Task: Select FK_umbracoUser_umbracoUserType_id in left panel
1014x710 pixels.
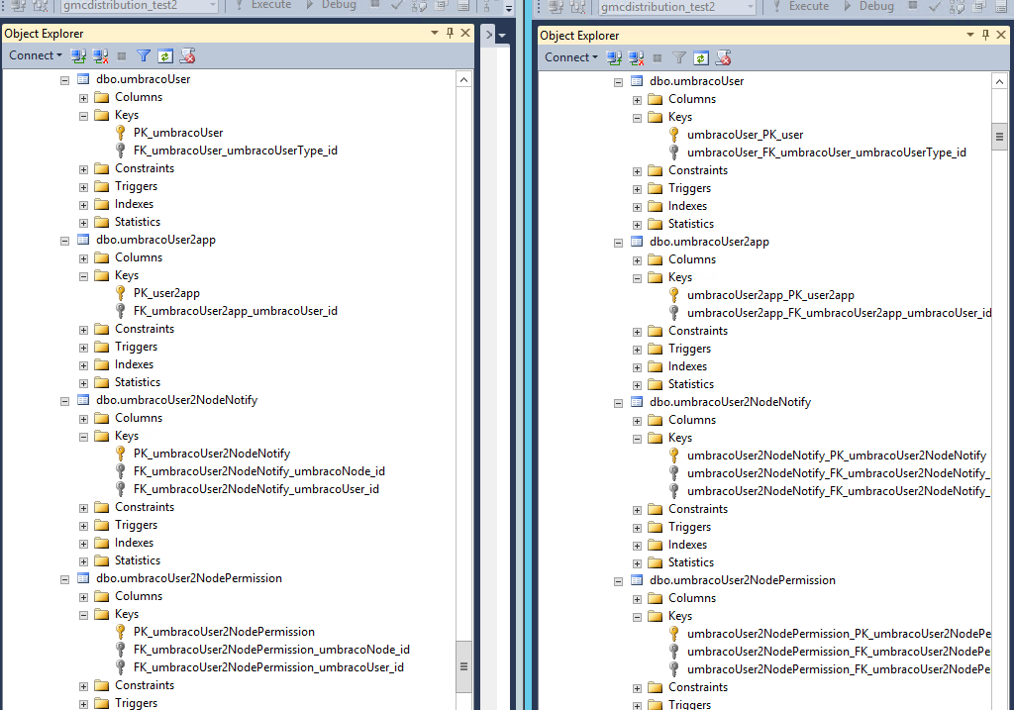Action: pos(236,150)
